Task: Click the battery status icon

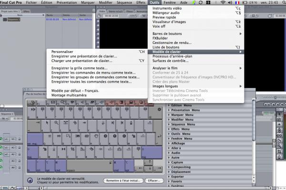Action: point(245,2)
